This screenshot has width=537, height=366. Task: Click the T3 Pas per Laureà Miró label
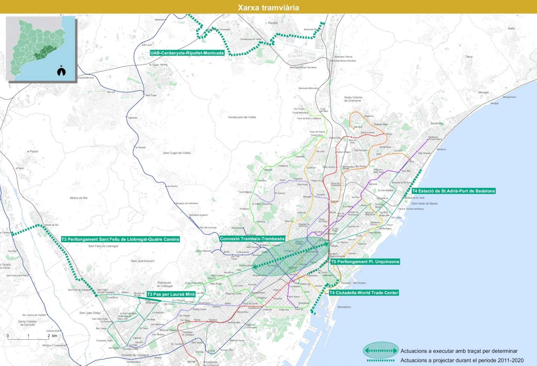click(171, 294)
